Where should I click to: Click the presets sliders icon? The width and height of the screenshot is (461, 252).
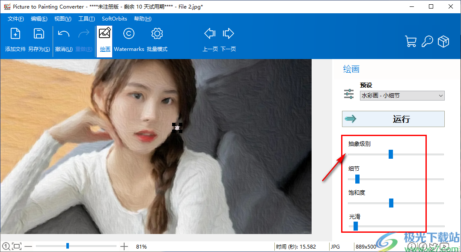(349, 94)
